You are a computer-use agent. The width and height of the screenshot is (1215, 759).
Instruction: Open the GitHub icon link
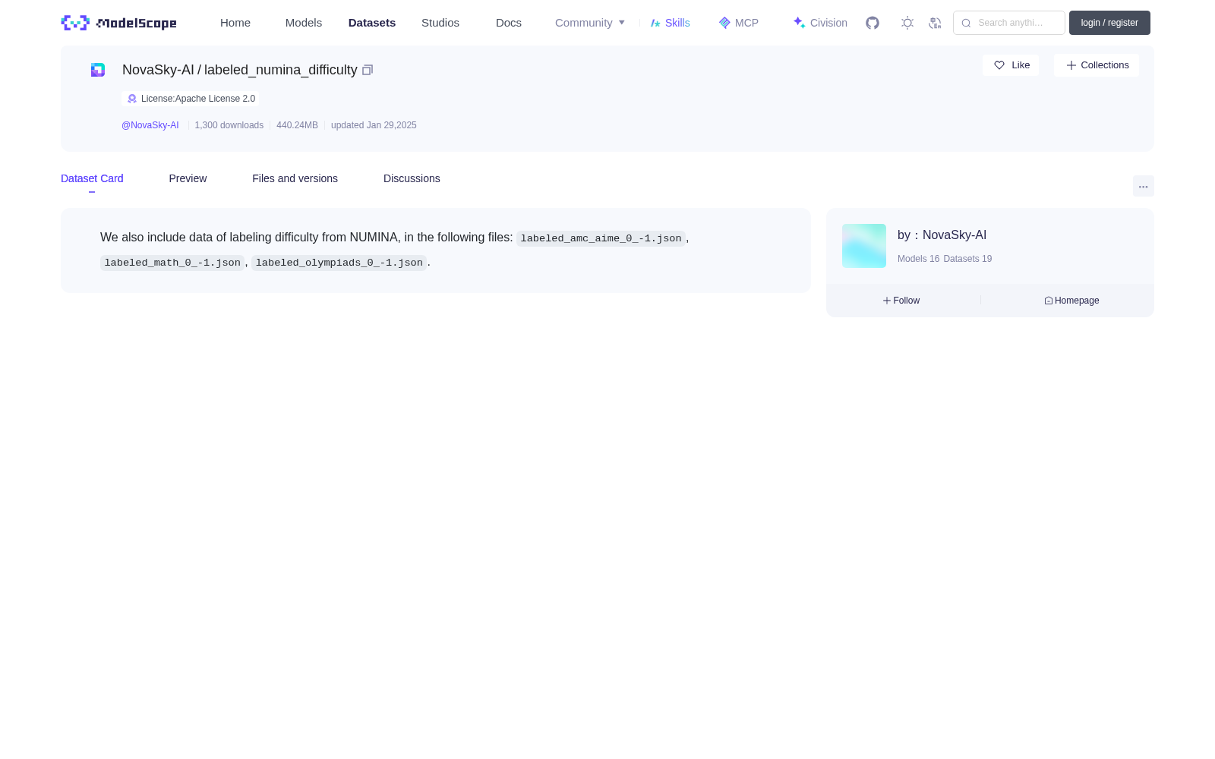point(873,23)
